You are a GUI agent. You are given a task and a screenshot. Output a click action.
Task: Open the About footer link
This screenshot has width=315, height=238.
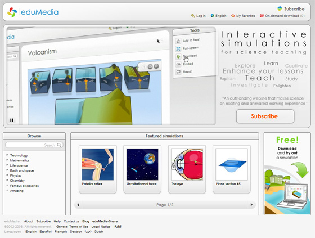29,221
